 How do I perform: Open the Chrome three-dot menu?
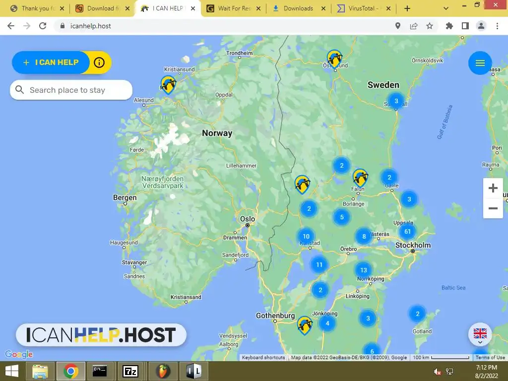[497, 26]
